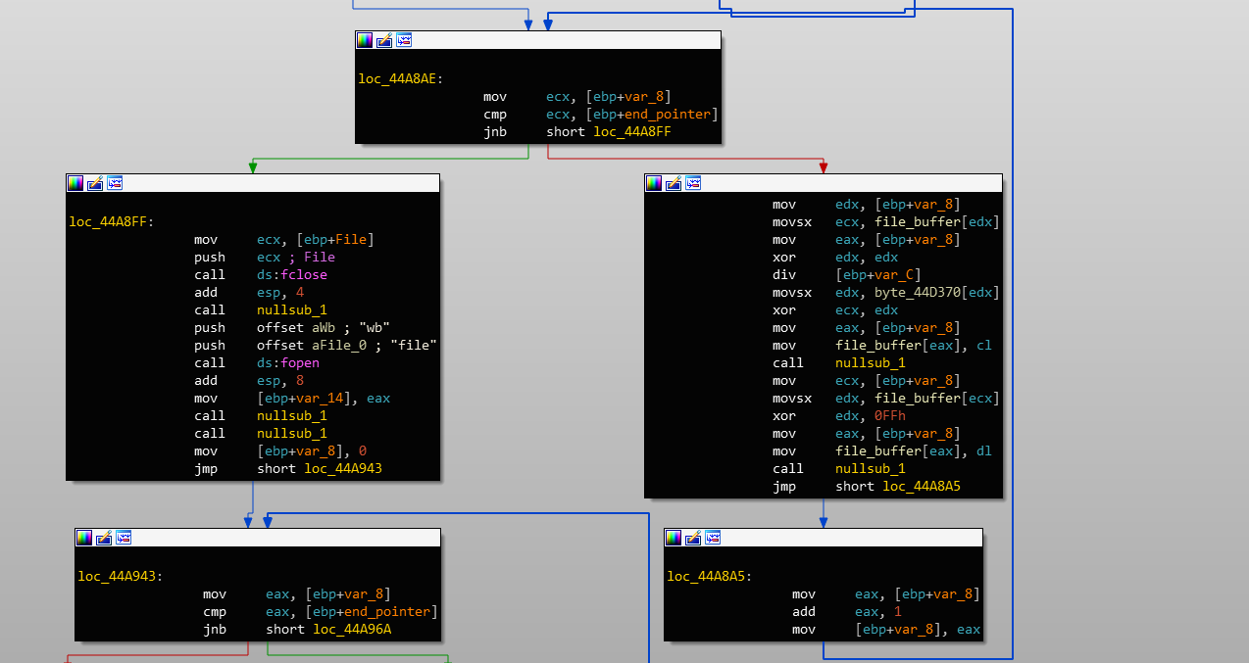Select 'ecx, file_buffer[edx]' movsx operand
The width and height of the screenshot is (1249, 663).
coord(917,222)
